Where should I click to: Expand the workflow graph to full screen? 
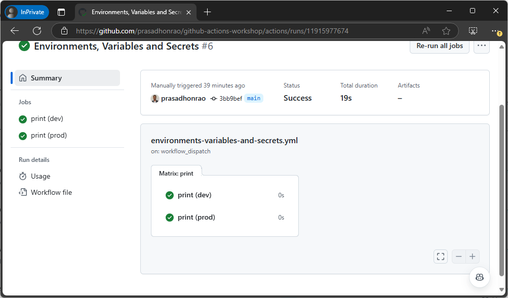point(440,257)
